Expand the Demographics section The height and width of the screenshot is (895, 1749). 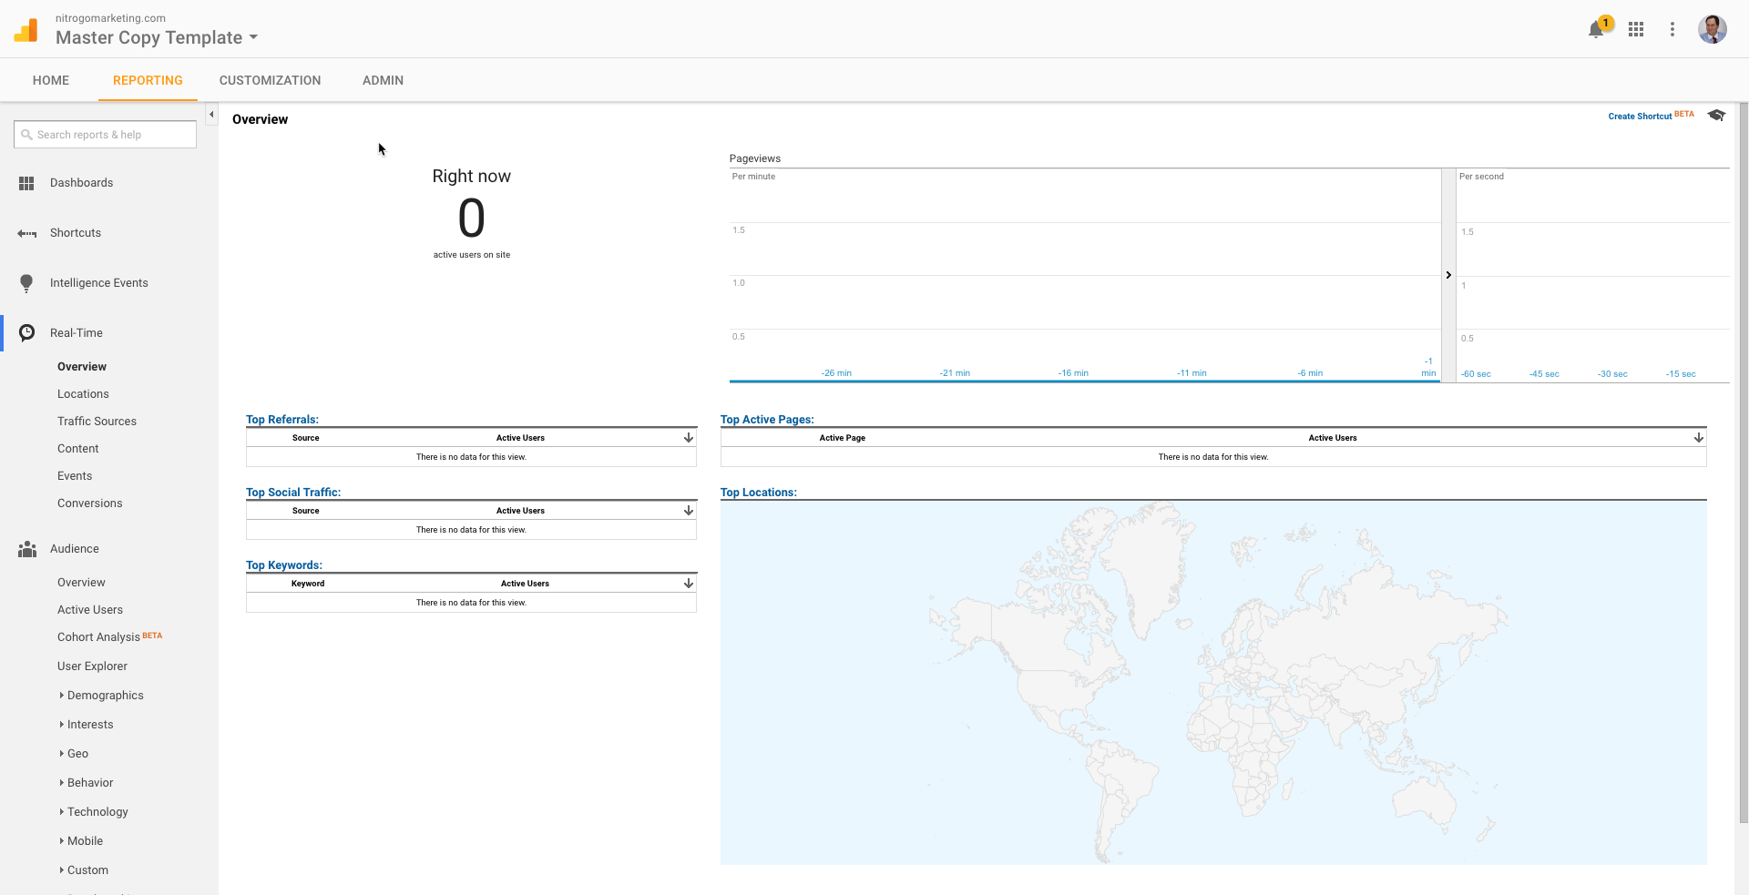pos(105,696)
